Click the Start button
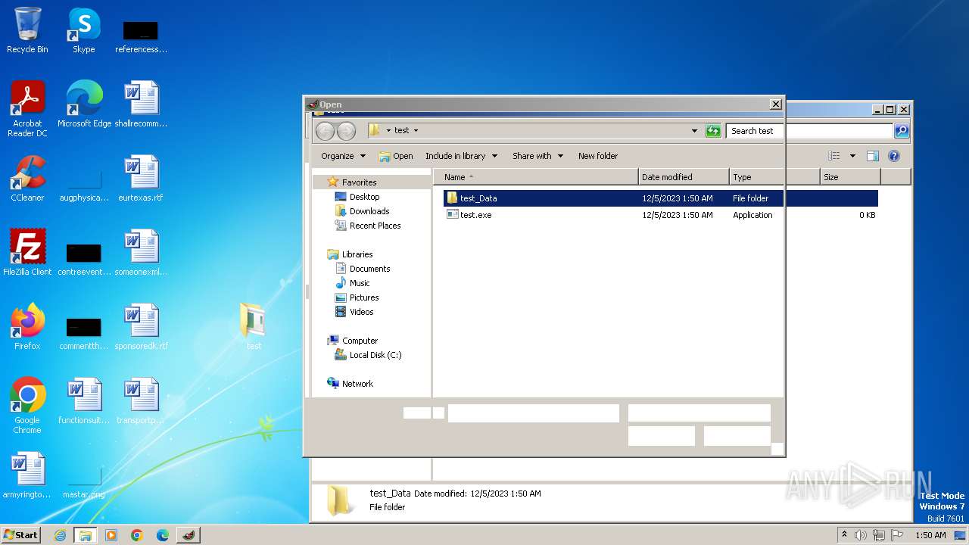This screenshot has width=969, height=545. 21,535
